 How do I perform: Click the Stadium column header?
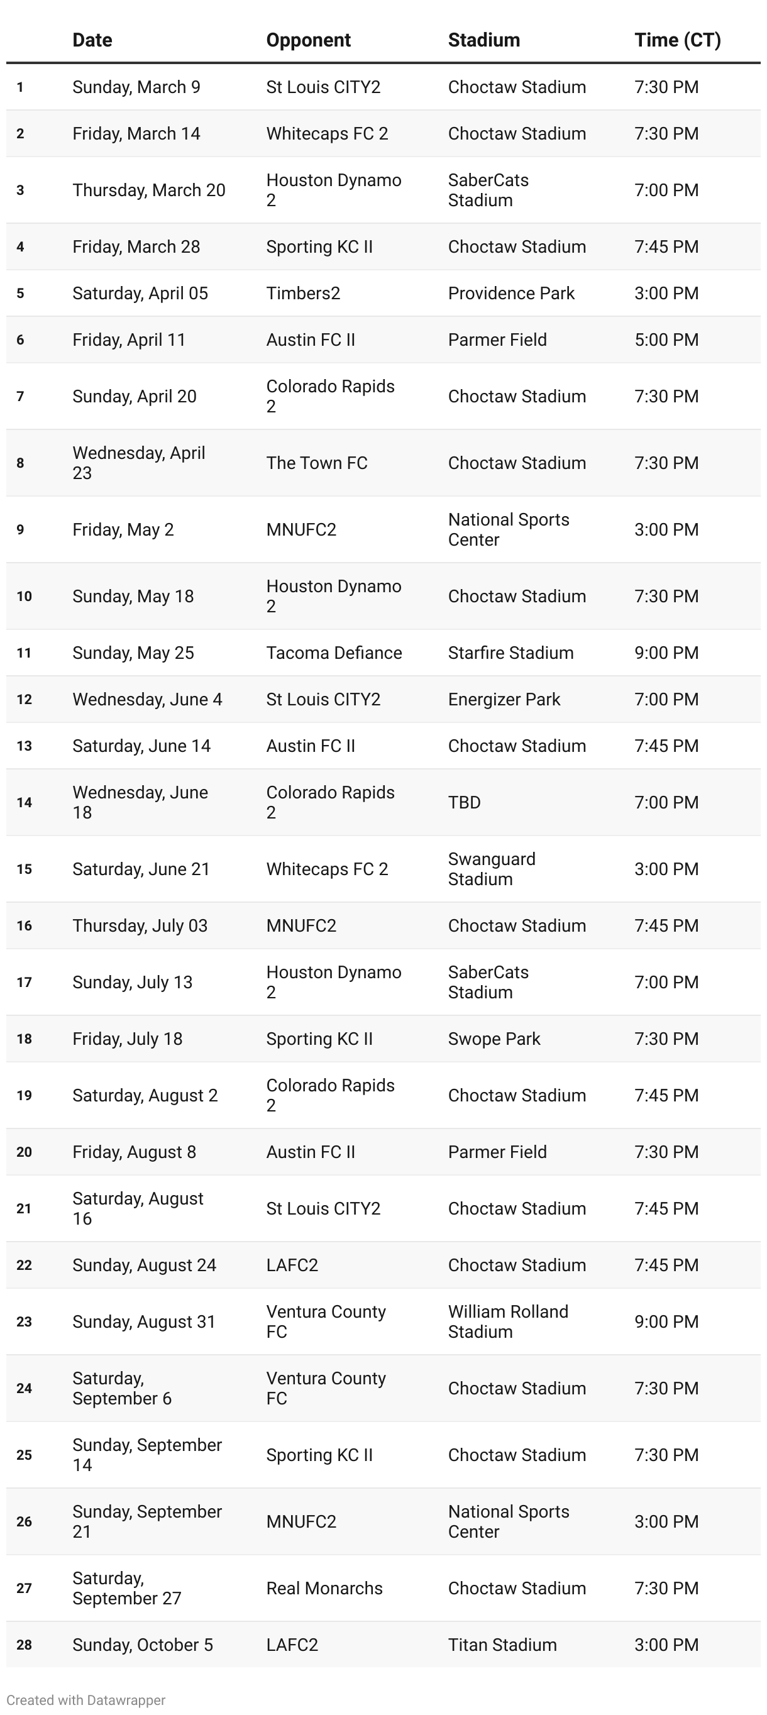click(484, 40)
